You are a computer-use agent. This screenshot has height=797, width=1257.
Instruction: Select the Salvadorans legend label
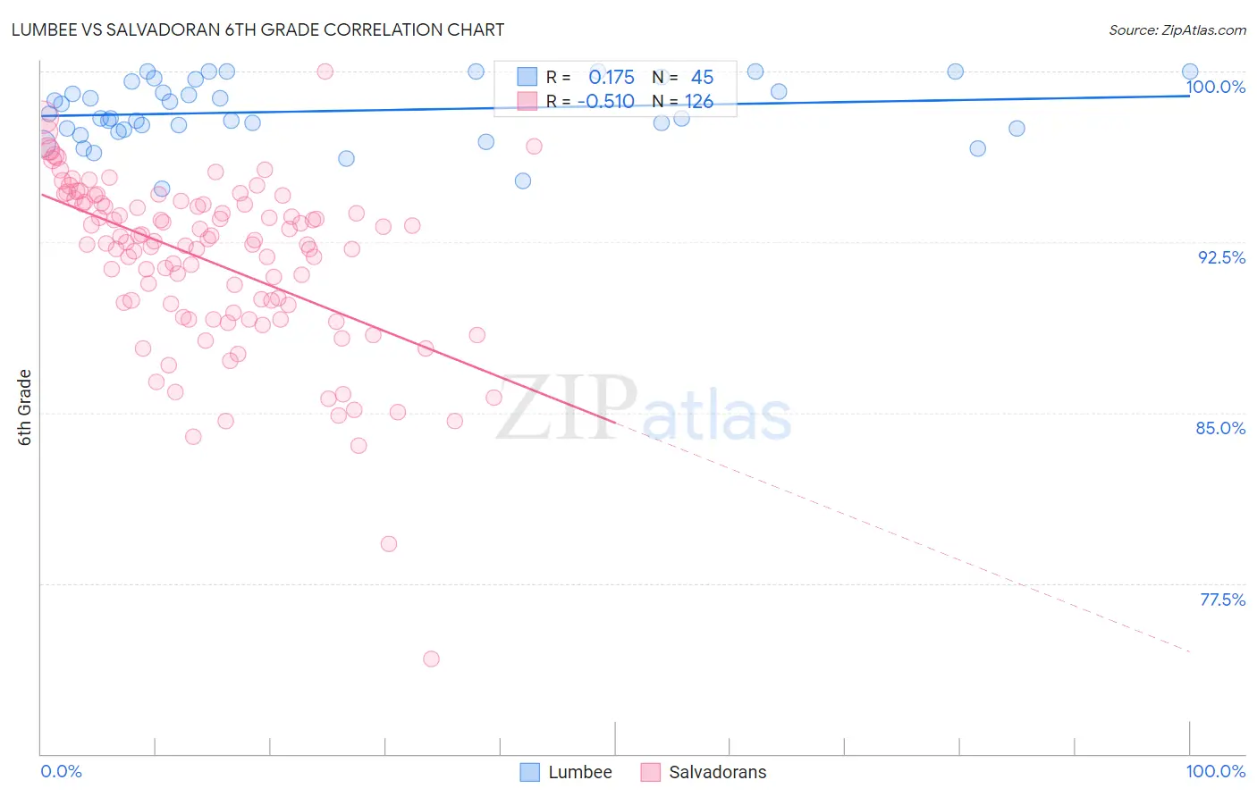pyautogui.click(x=718, y=772)
